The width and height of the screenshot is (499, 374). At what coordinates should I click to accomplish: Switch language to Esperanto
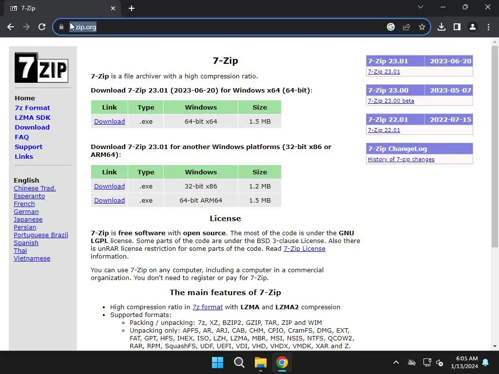(29, 196)
